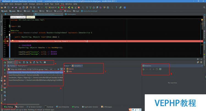Click the Step Into debugger icon
206x111 pixels.
point(27,62)
